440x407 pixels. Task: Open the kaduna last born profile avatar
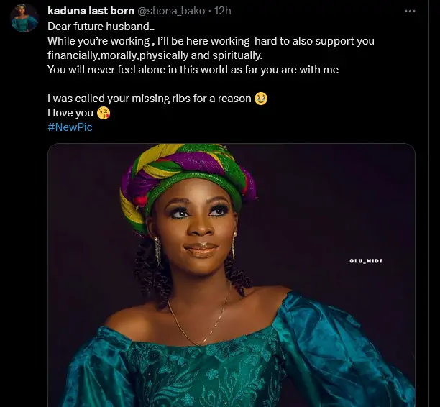pos(24,18)
